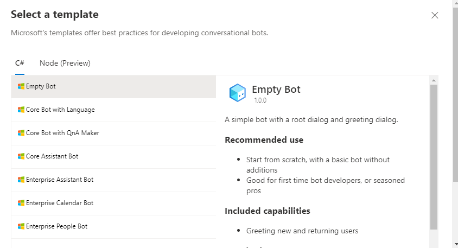The height and width of the screenshot is (248, 458).
Task: Click Microsoft logo beside Enterprise People Bot
Action: (21, 226)
